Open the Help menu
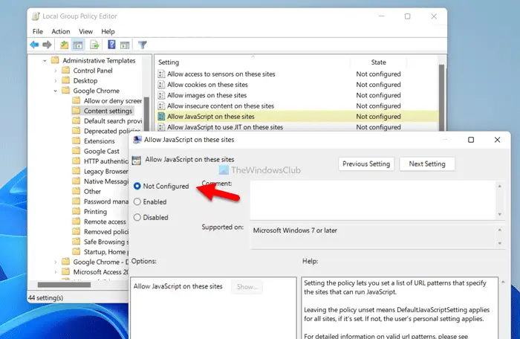The height and width of the screenshot is (339, 520). point(108,31)
